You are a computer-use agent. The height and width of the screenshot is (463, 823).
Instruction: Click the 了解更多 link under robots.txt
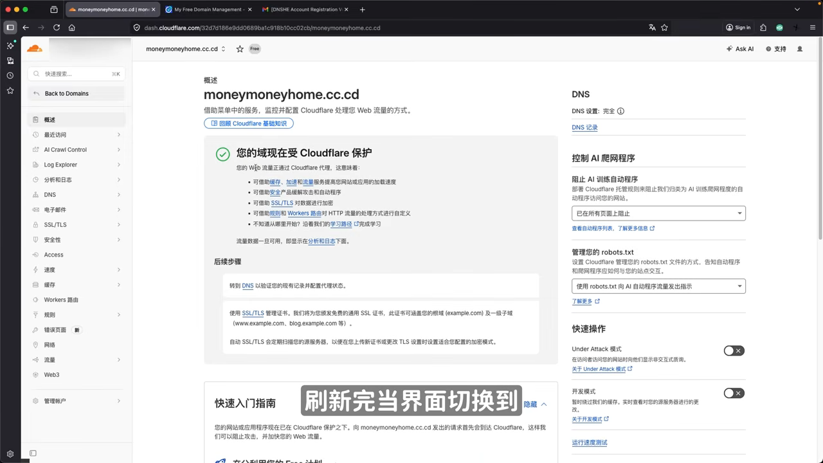[585, 301]
